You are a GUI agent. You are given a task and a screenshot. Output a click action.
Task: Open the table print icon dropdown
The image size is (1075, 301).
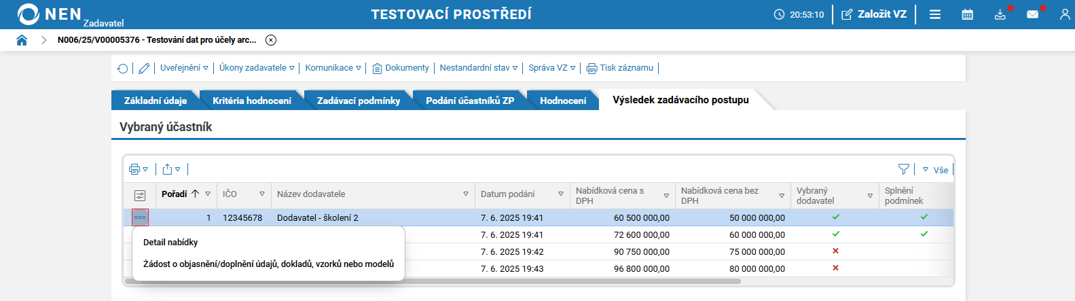tap(139, 169)
